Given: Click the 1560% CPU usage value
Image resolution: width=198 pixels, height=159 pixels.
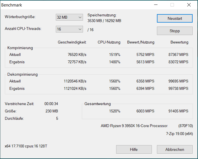Looking at the screenshot, I should tap(115, 88).
